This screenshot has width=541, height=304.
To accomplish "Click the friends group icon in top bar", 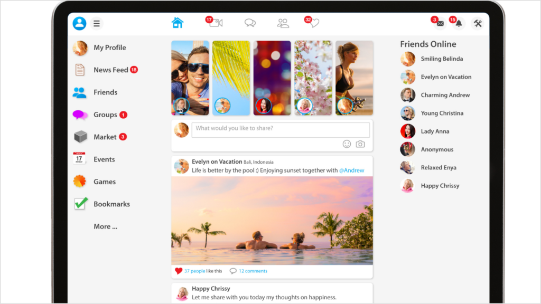I will [283, 23].
